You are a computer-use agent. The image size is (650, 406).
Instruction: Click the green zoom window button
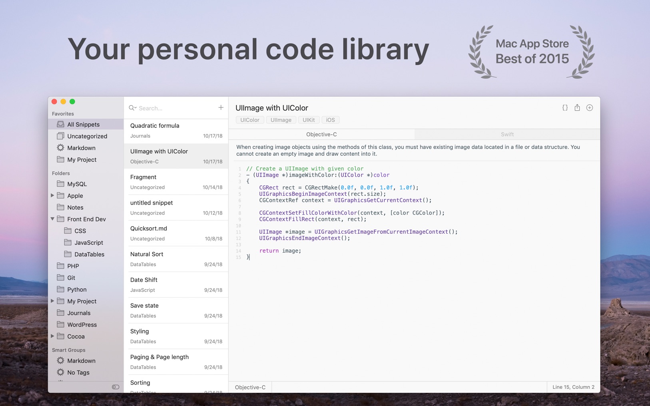[72, 101]
